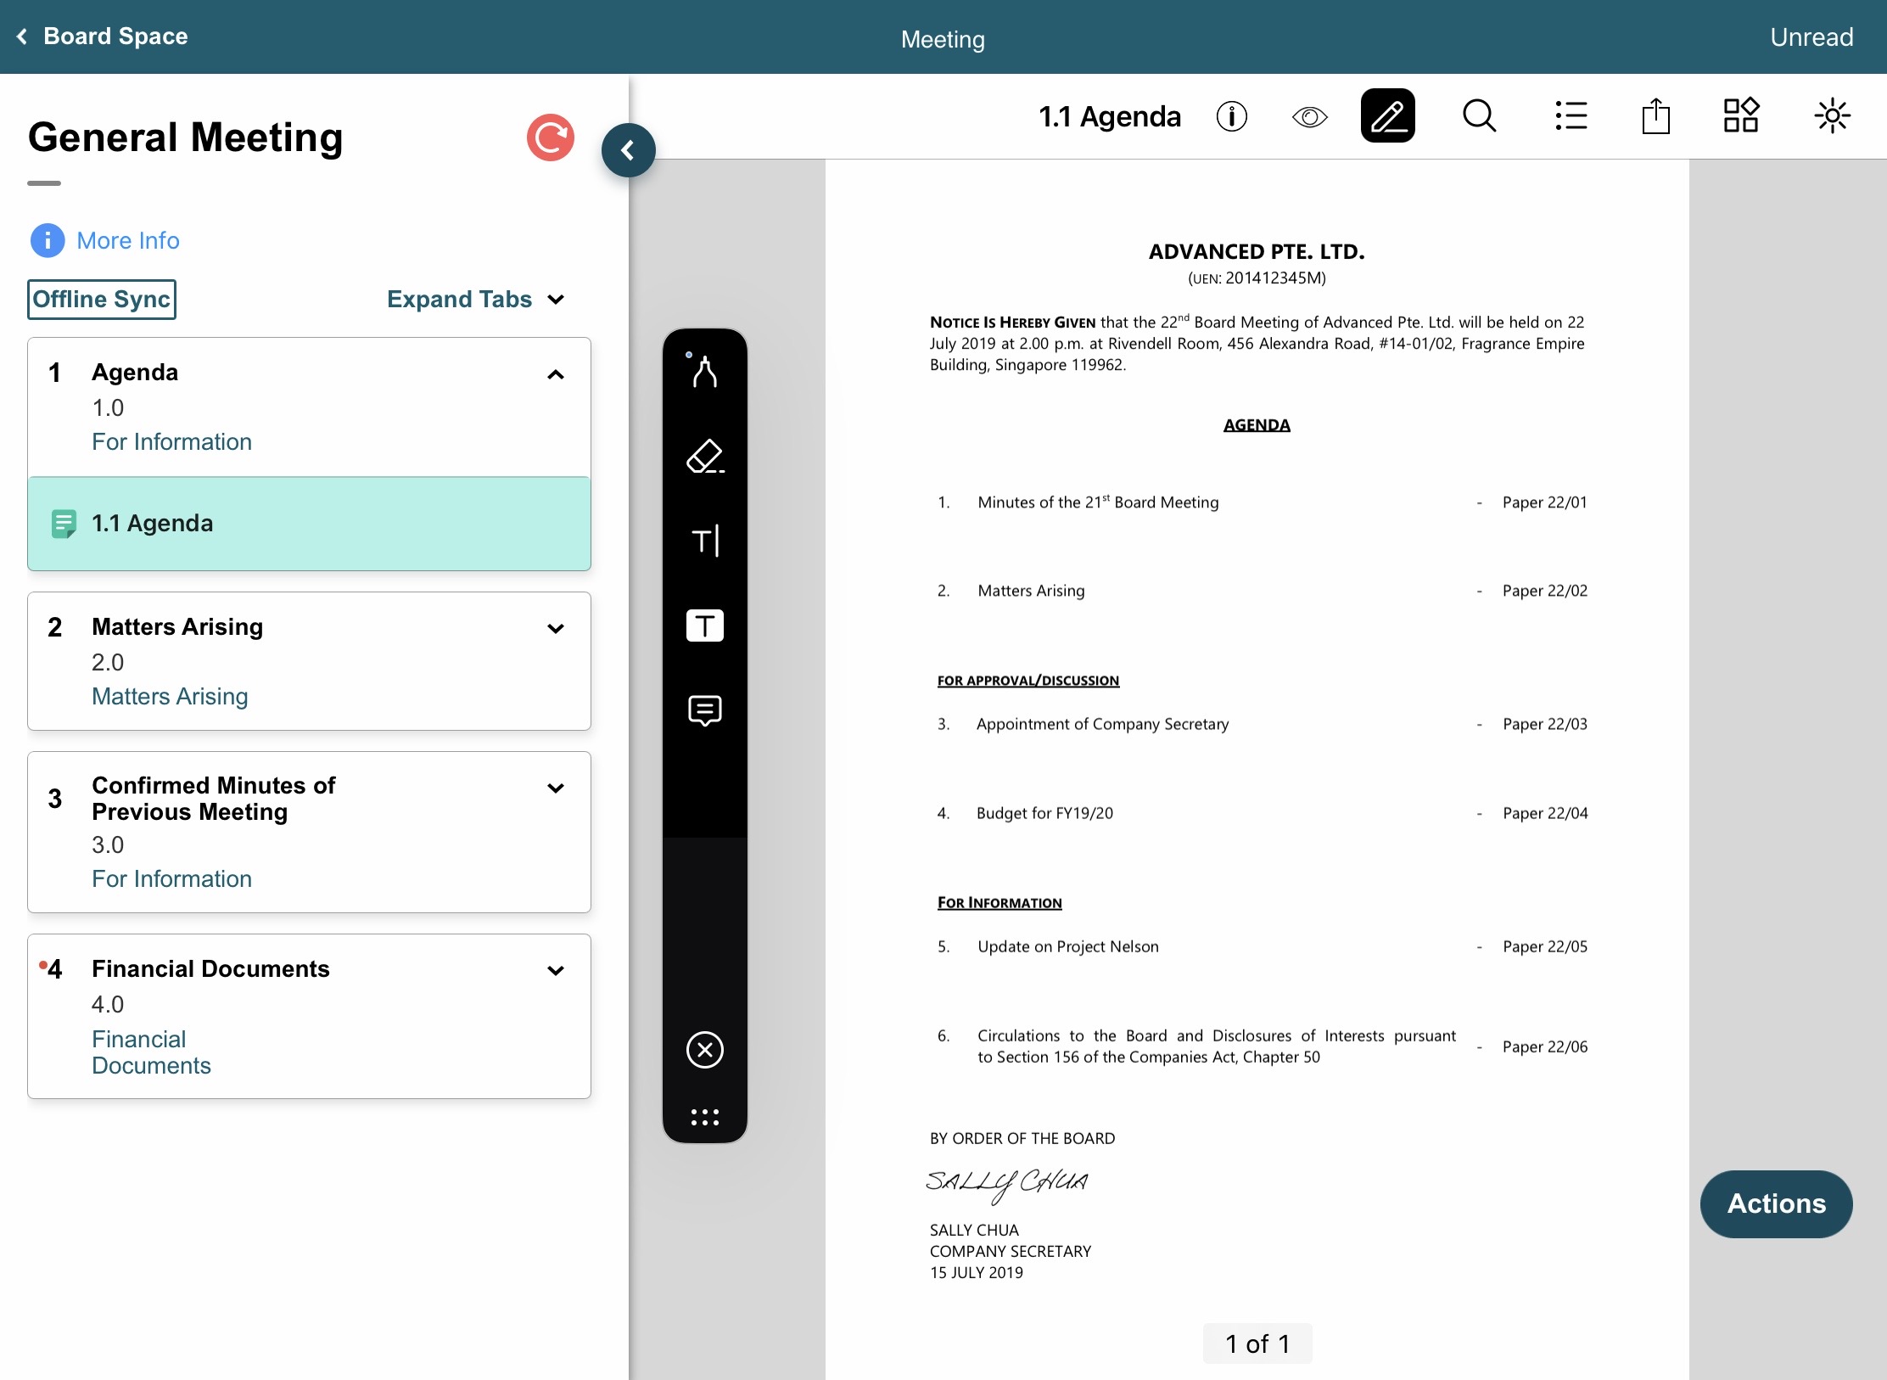Screen dimensions: 1887x1380
Task: Click the Actions button
Action: coord(1776,1203)
